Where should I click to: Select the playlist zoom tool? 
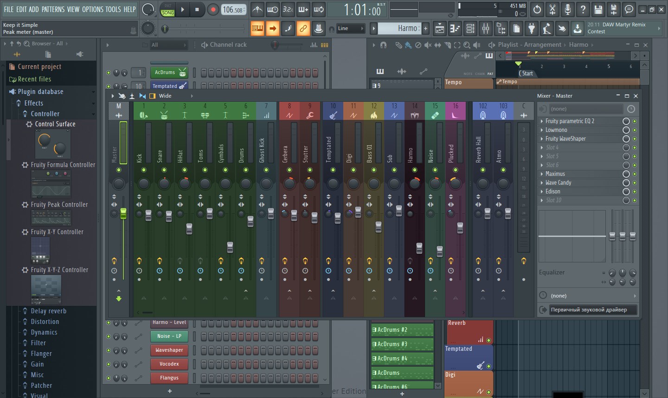coord(467,45)
